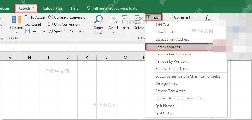Click the To Actual icon
The width and height of the screenshot is (252, 120).
click(27, 17)
